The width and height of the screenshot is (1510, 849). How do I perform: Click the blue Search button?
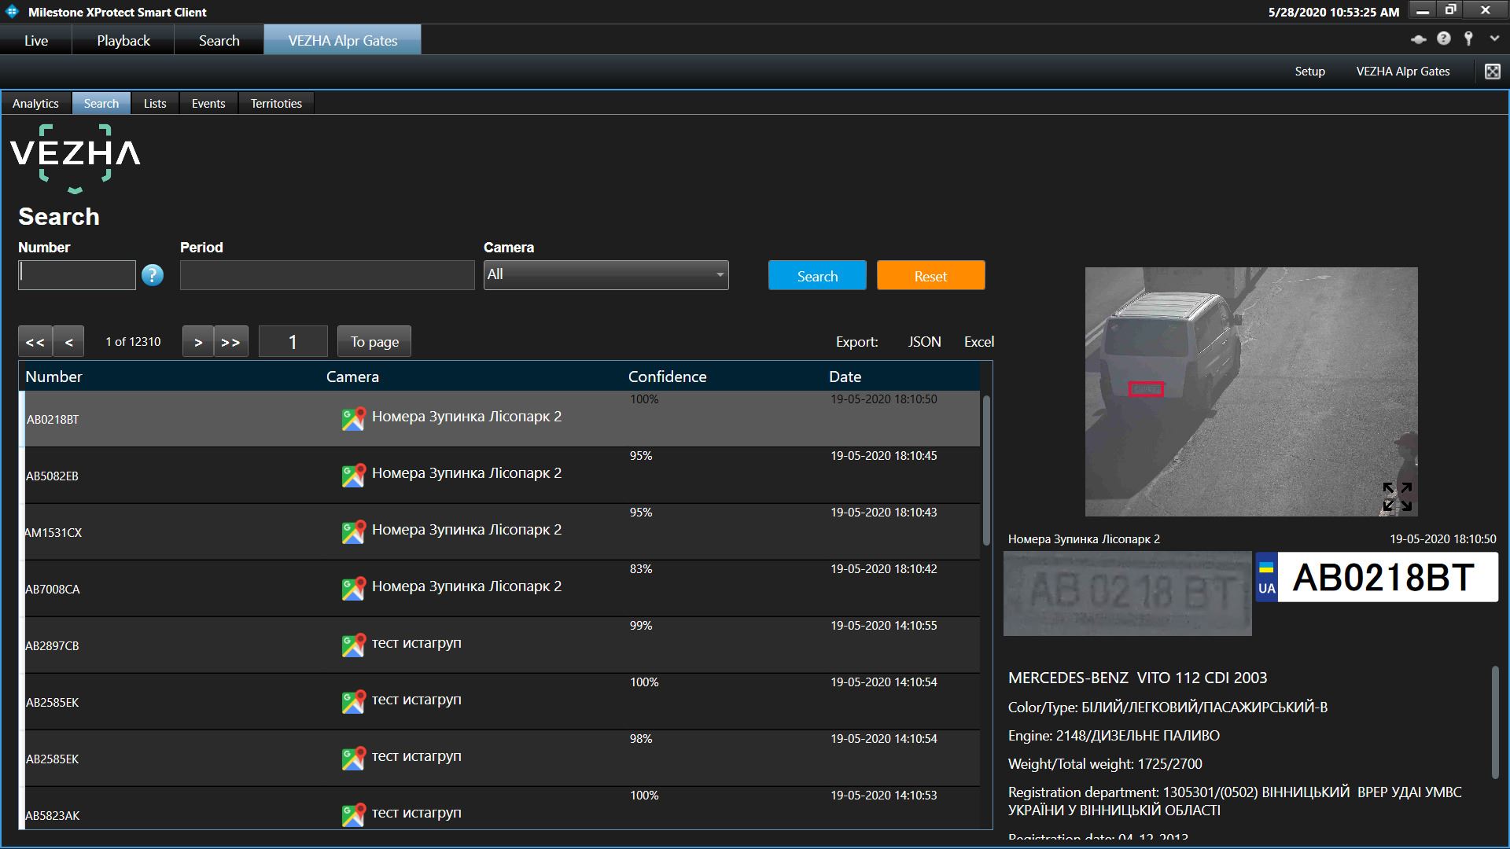(x=817, y=275)
